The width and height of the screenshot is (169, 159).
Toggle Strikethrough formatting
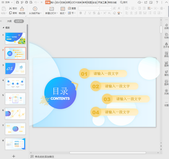tap(94, 13)
